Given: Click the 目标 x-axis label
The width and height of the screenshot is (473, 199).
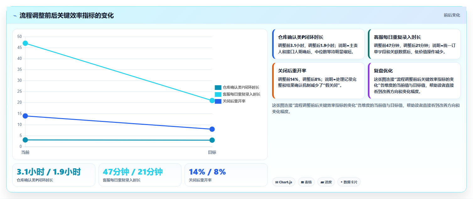Looking at the screenshot, I should tap(212, 152).
